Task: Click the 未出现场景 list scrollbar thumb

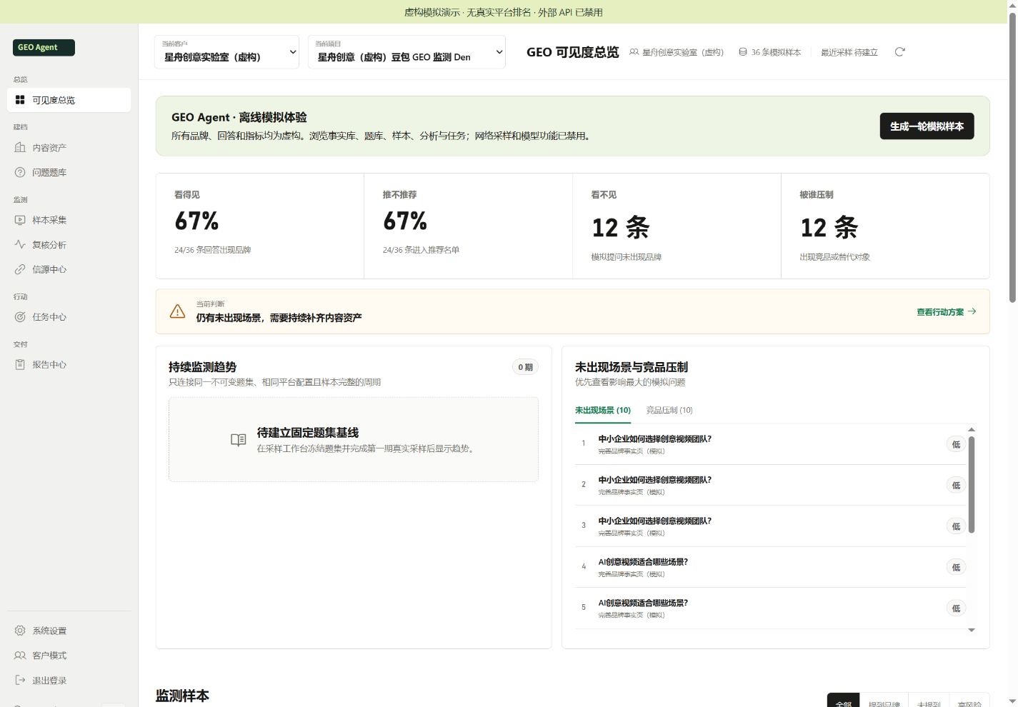Action: (972, 484)
